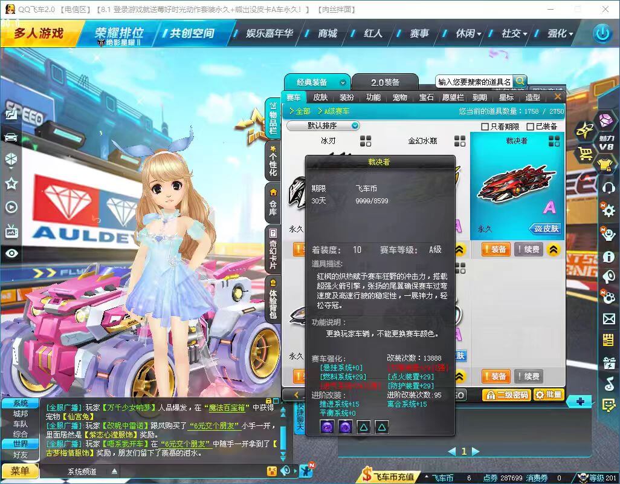This screenshot has width=620, height=484.
Task: Select the 宝石 category tab
Action: [426, 97]
